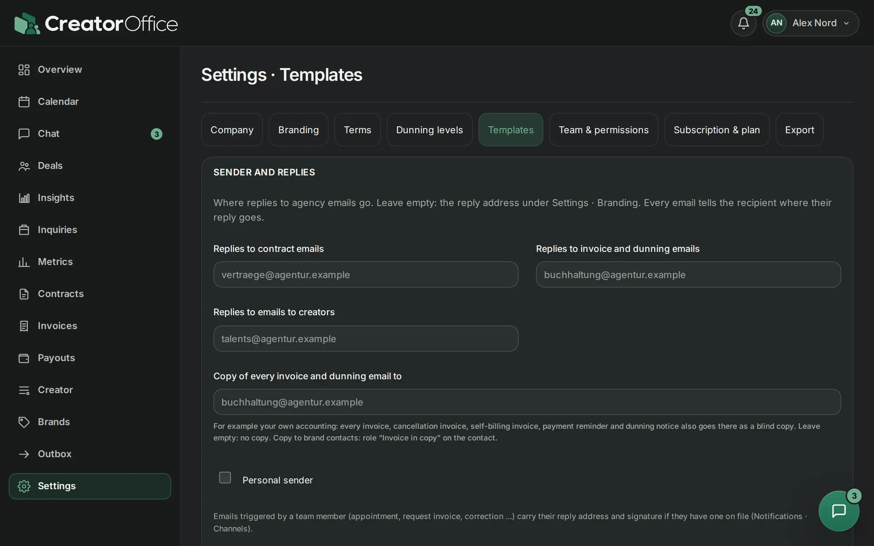The width and height of the screenshot is (874, 546).
Task: Enable the Personal sender checkbox
Action: click(225, 478)
